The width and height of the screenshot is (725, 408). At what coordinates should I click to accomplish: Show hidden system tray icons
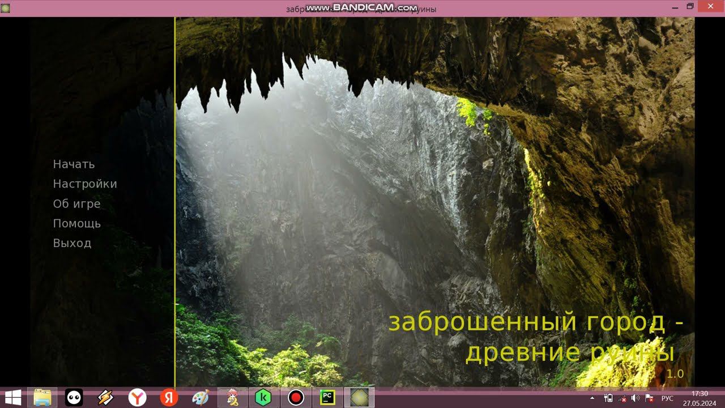(x=592, y=398)
